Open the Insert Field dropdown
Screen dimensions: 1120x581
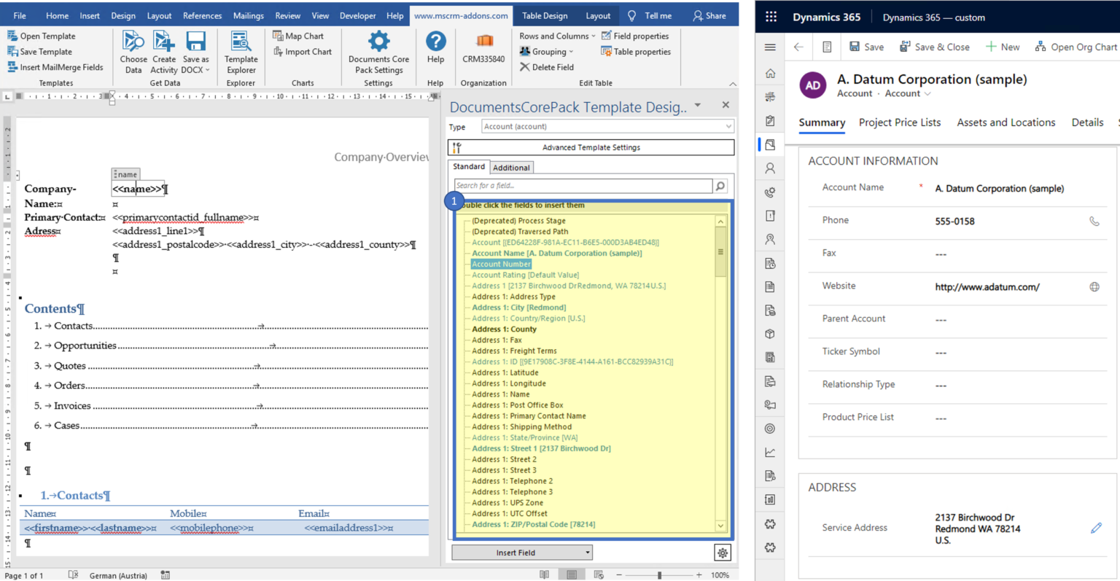(x=521, y=552)
